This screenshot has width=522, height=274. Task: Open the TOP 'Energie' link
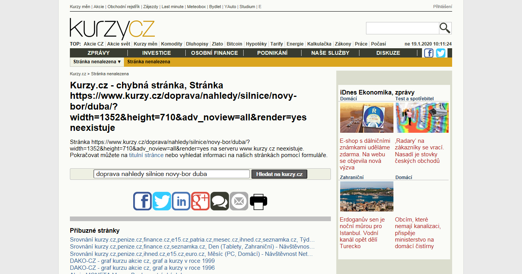click(x=295, y=44)
